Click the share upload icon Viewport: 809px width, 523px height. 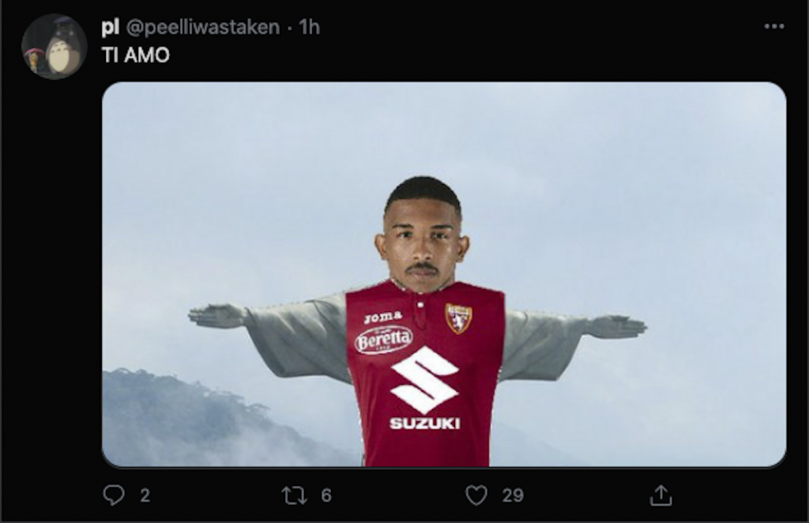tap(660, 495)
